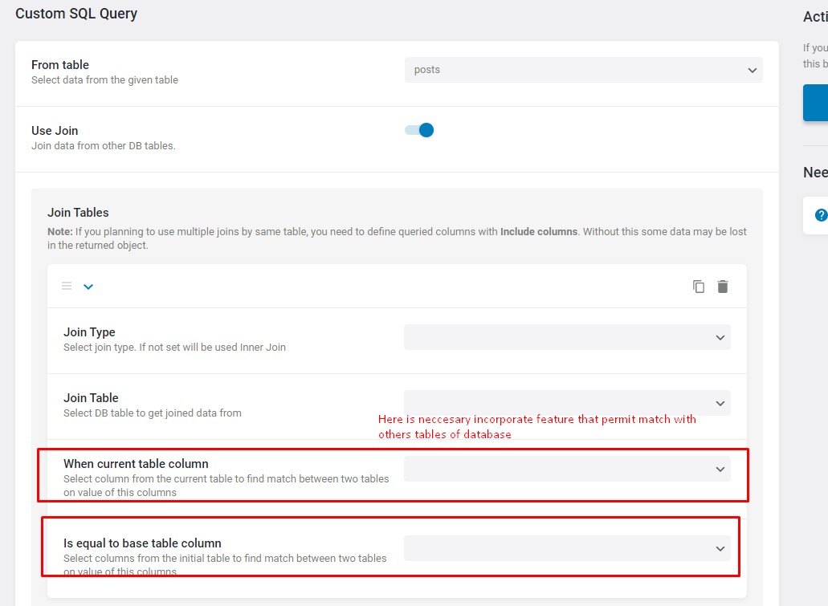Click the 'If not set will be used Inner Join' hint
The height and width of the screenshot is (606, 828).
tap(212, 348)
